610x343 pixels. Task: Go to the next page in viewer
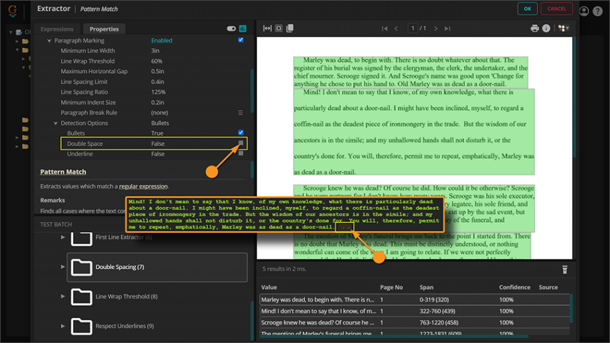click(436, 28)
